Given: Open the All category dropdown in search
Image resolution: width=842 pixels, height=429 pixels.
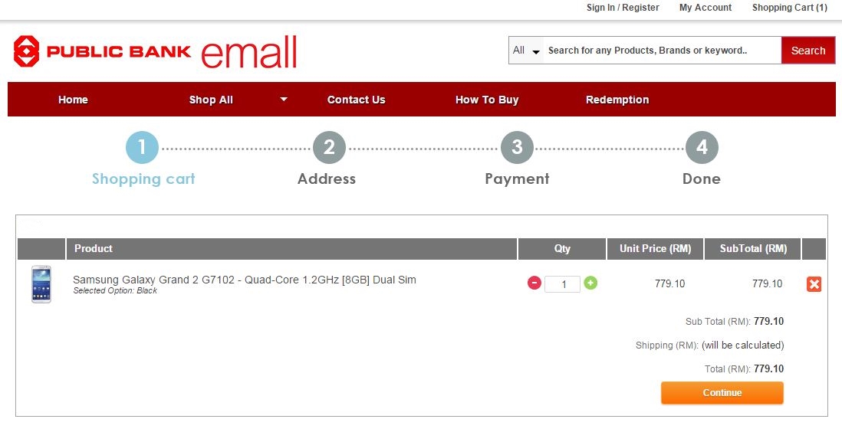Looking at the screenshot, I should [526, 51].
